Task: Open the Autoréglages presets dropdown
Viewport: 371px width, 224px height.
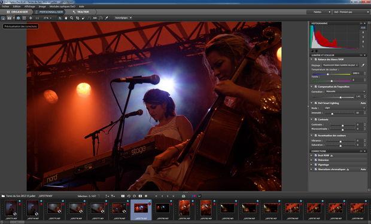Action: [123, 18]
